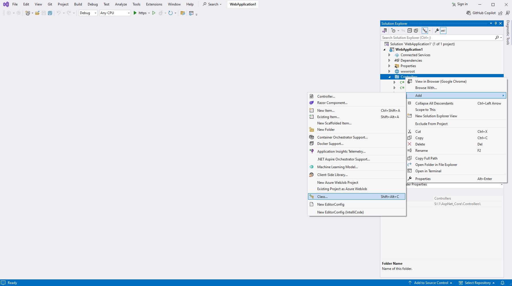Image resolution: width=512 pixels, height=286 pixels.
Task: Click the Show All Files icon
Action: pyautogui.click(x=416, y=31)
